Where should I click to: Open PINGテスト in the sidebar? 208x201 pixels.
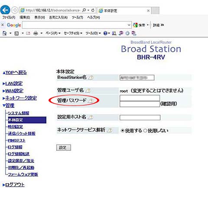16,141
